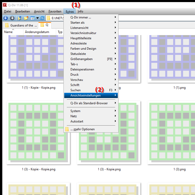
Task: Open Größenangaben [F9] menu entry
Action: pos(91,59)
